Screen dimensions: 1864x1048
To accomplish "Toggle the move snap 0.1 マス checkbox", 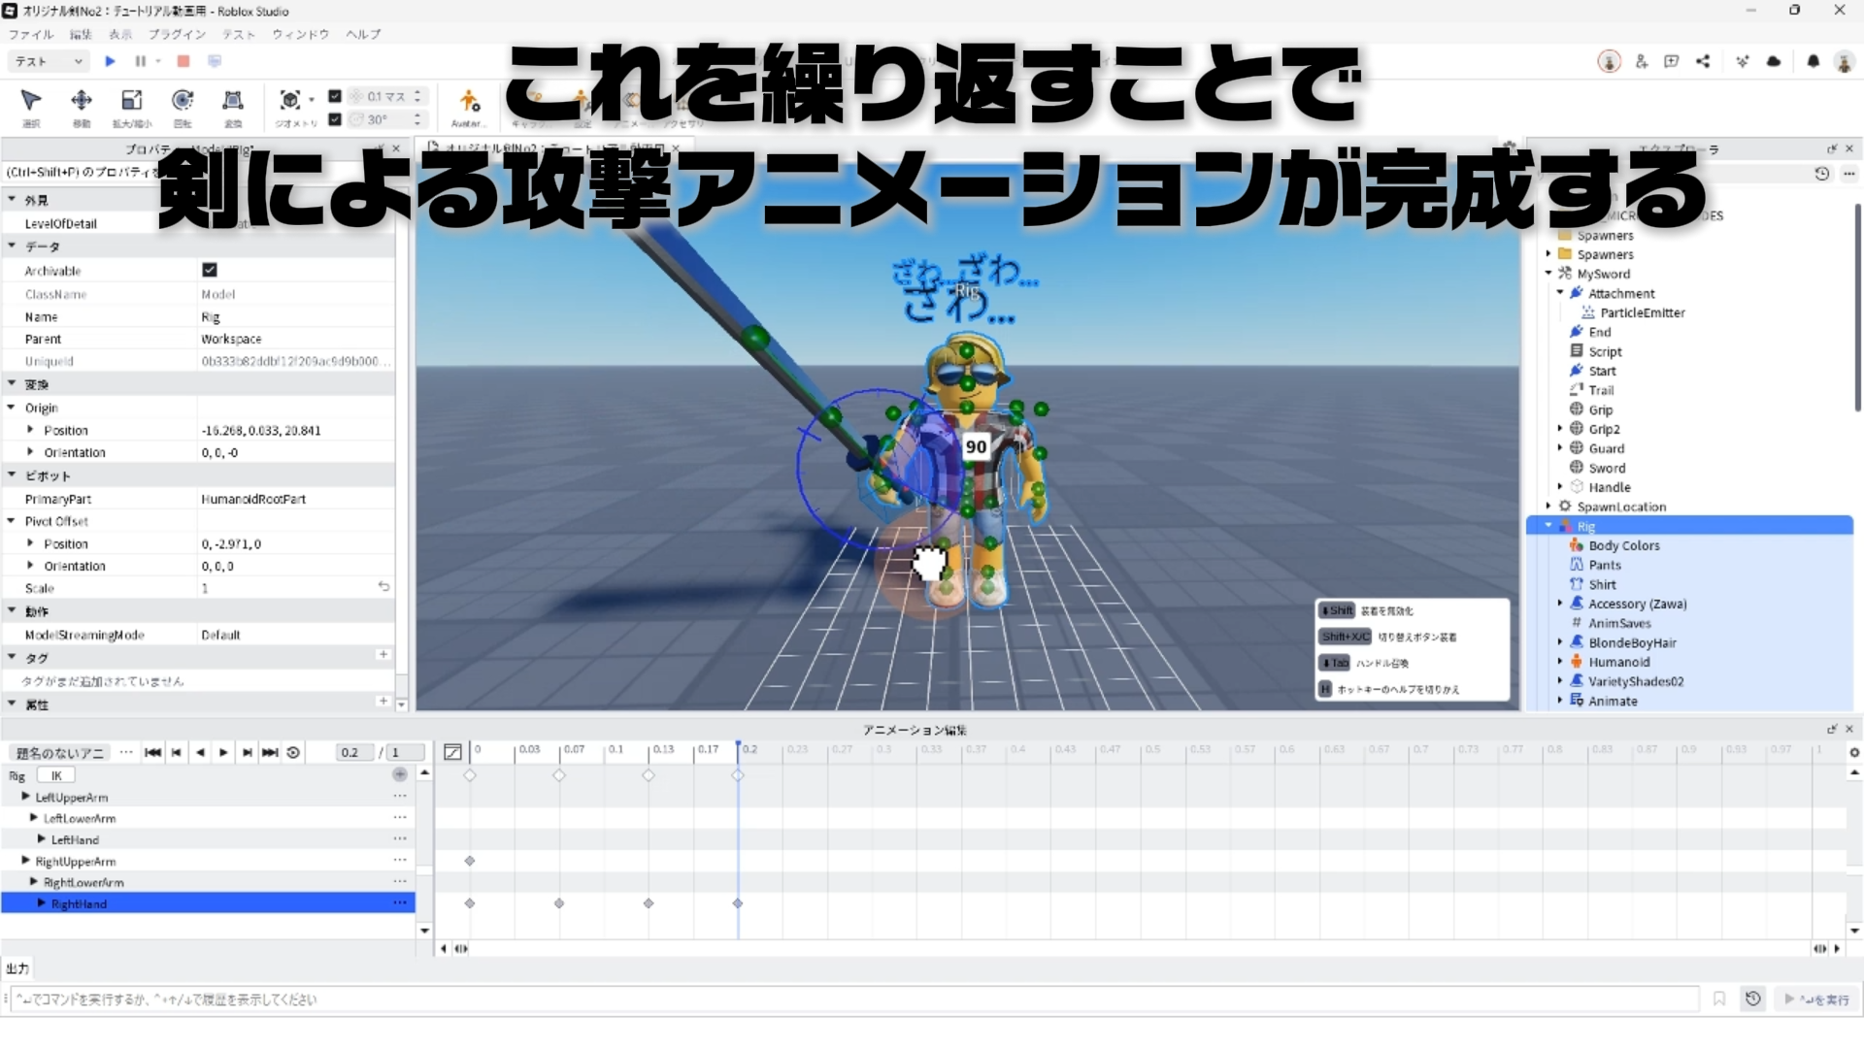I will 335,96.
